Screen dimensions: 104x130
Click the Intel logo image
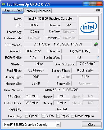point(89,28)
